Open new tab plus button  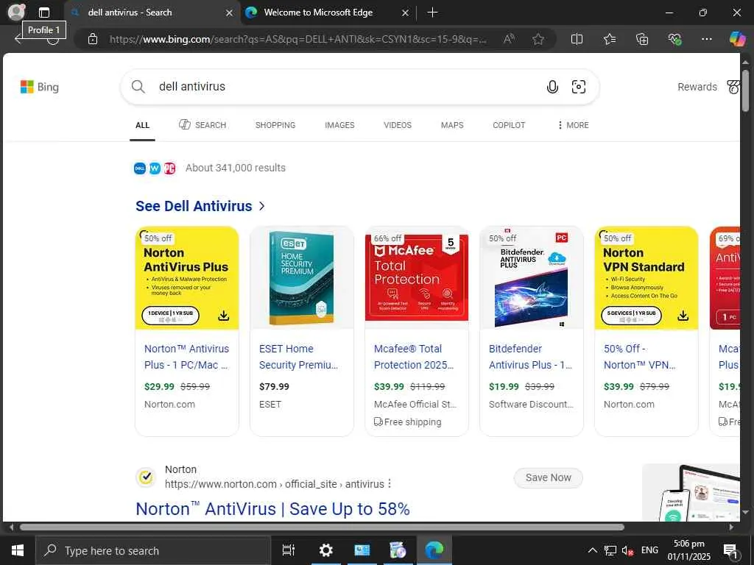[432, 13]
